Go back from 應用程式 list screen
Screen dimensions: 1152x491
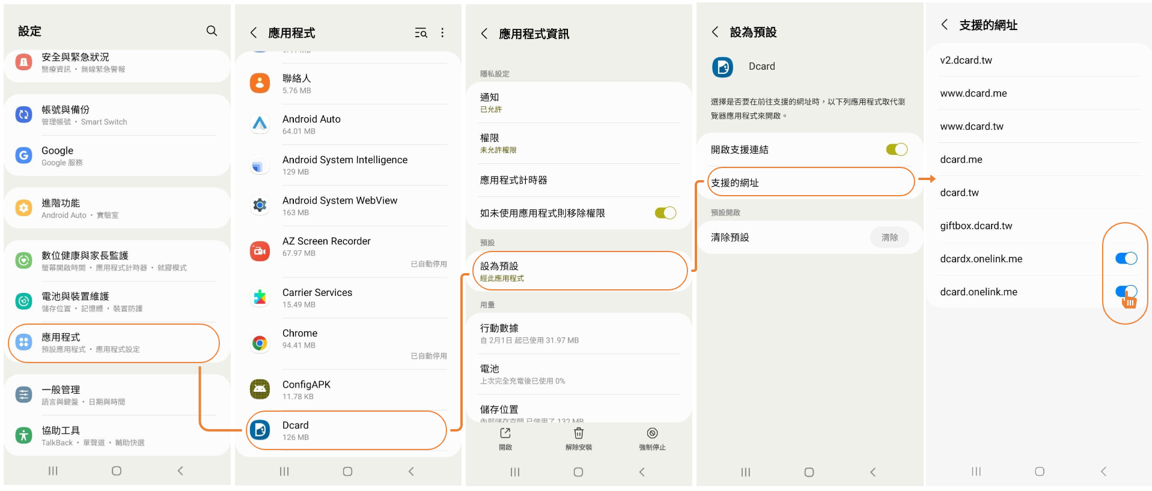point(254,33)
